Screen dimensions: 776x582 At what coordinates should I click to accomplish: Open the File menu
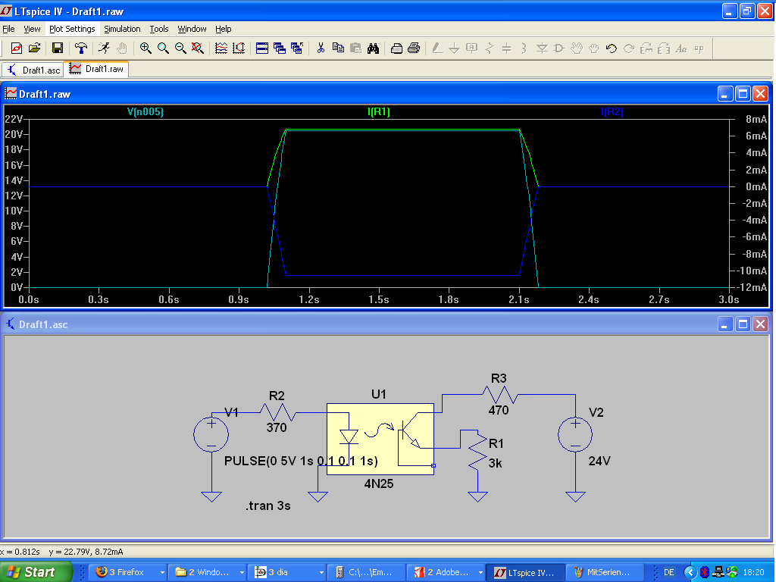(8, 29)
